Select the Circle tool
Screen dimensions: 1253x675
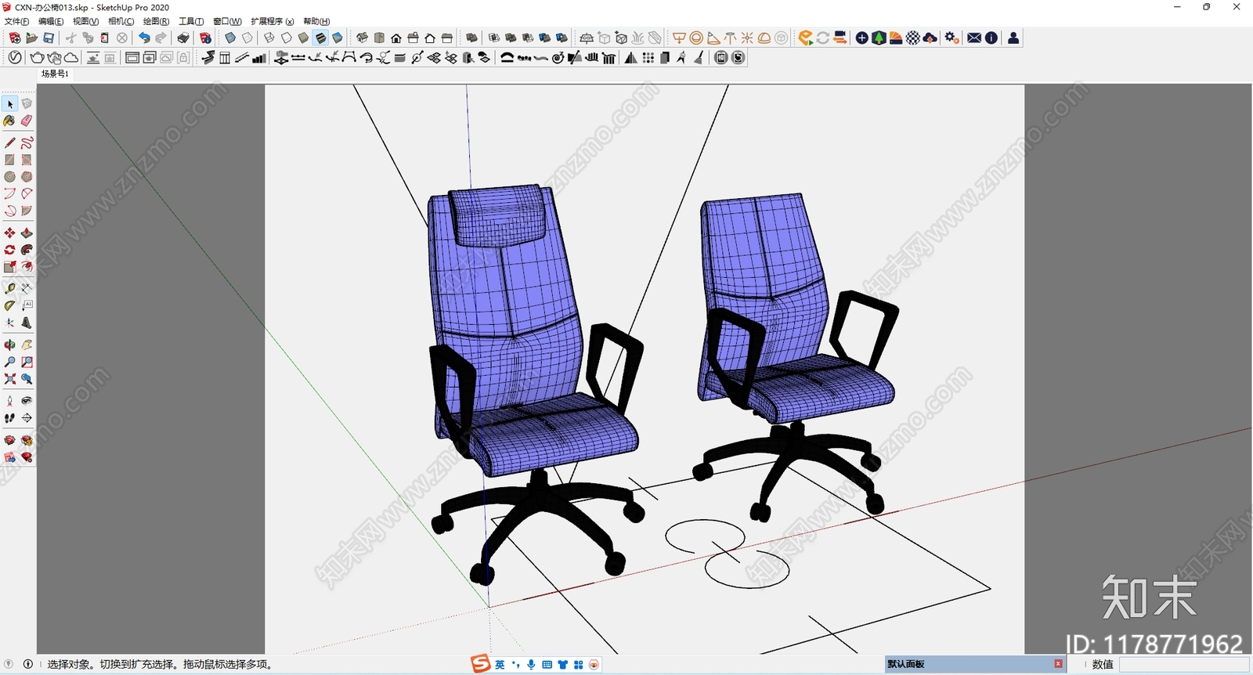click(10, 177)
